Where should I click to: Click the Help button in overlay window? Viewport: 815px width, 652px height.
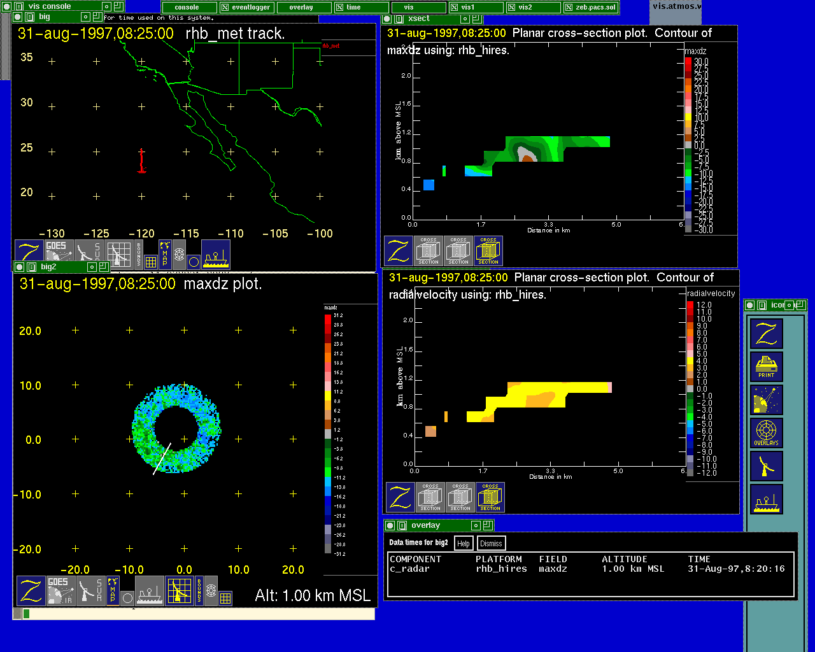click(464, 543)
